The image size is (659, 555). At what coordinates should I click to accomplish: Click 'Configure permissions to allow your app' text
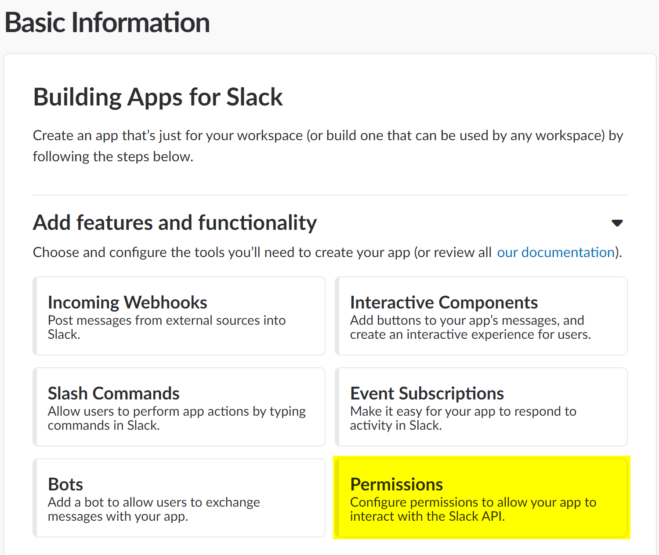[473, 502]
